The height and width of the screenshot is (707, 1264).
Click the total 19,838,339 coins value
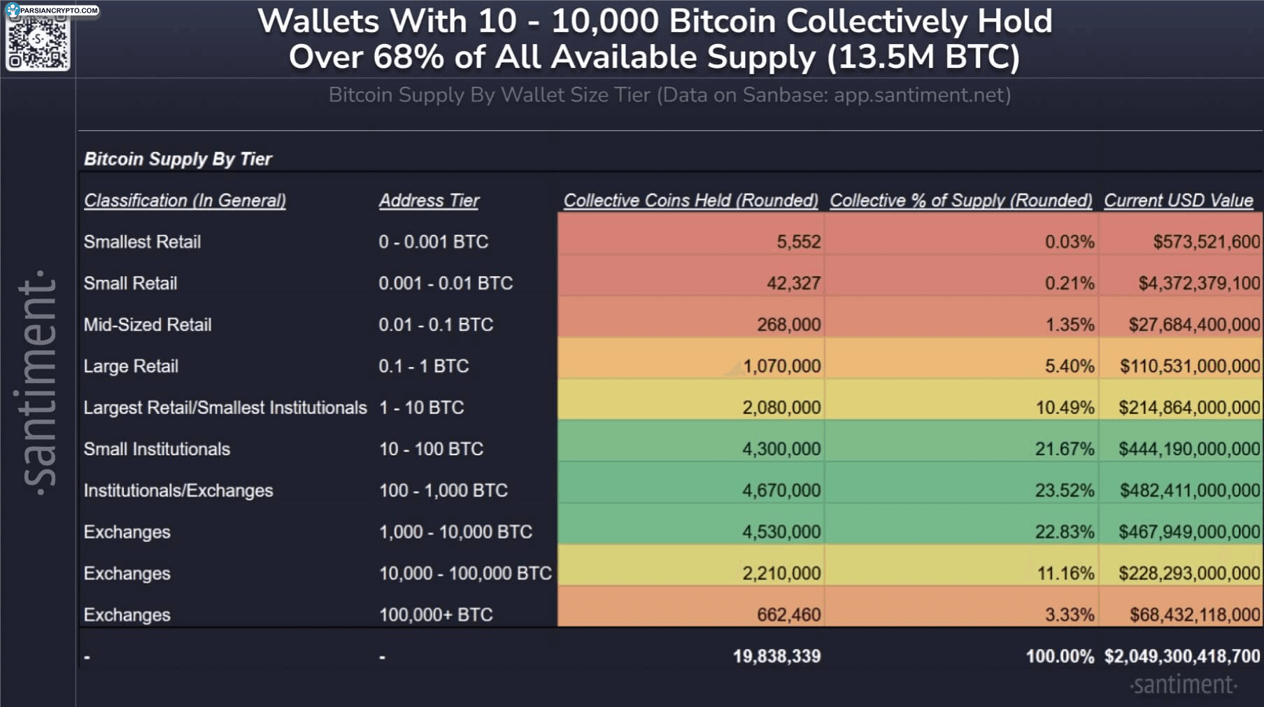tap(776, 656)
